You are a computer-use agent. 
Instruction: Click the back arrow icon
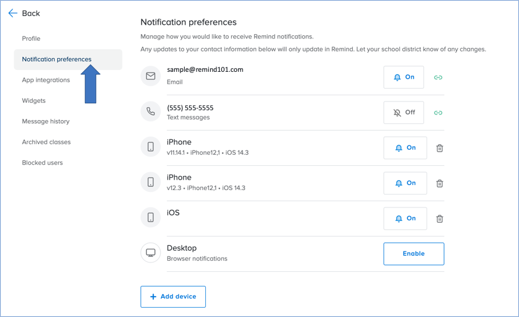pos(13,13)
